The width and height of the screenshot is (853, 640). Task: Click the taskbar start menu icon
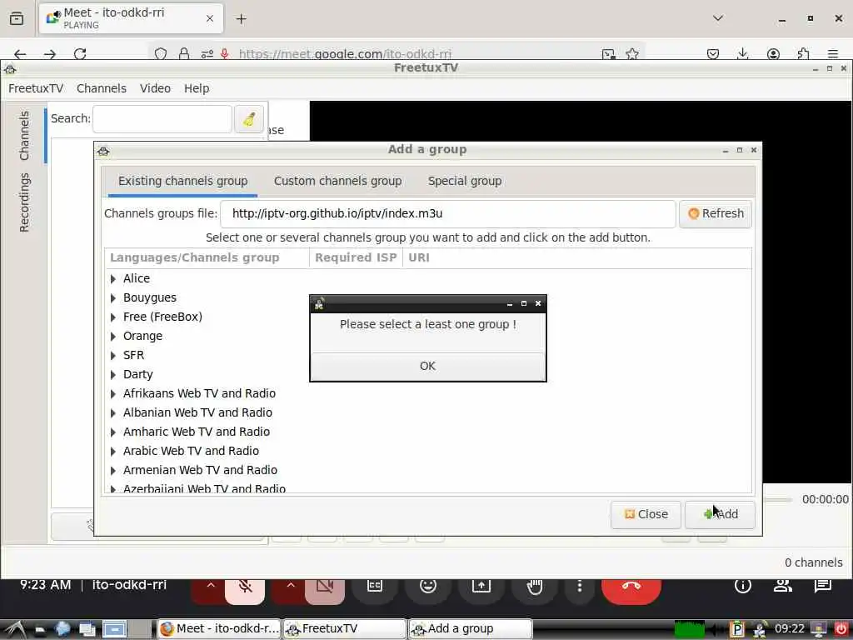15,629
